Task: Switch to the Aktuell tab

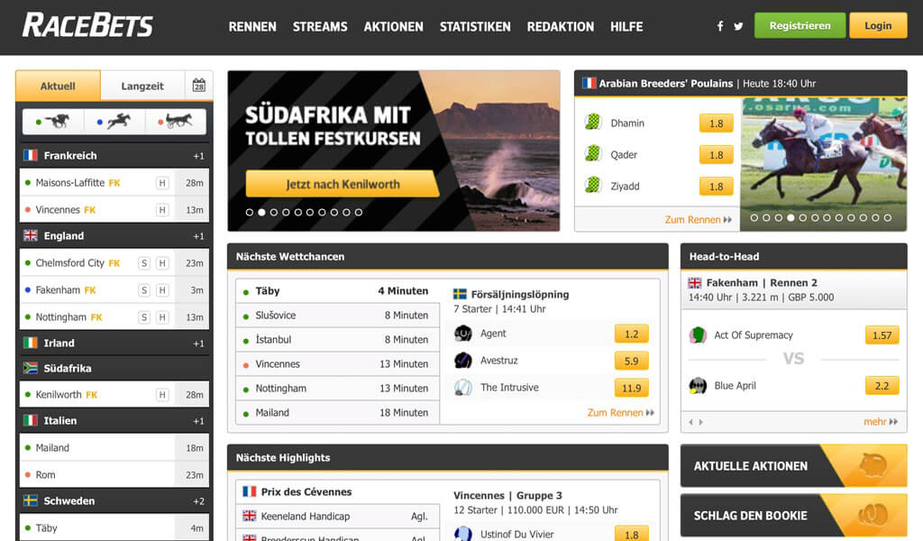Action: coord(58,86)
